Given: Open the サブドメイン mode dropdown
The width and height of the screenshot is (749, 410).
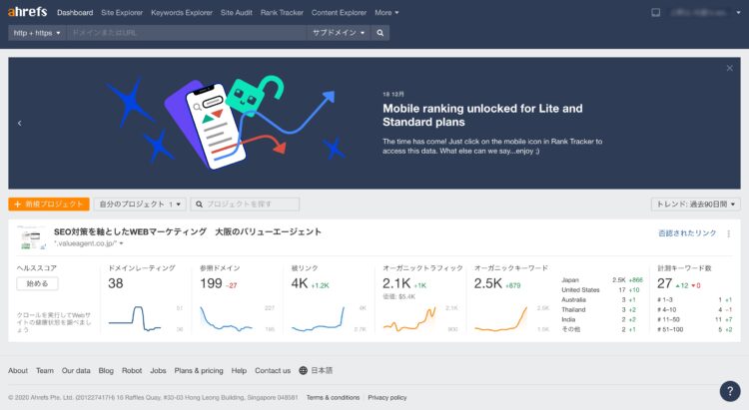Looking at the screenshot, I should coord(339,33).
